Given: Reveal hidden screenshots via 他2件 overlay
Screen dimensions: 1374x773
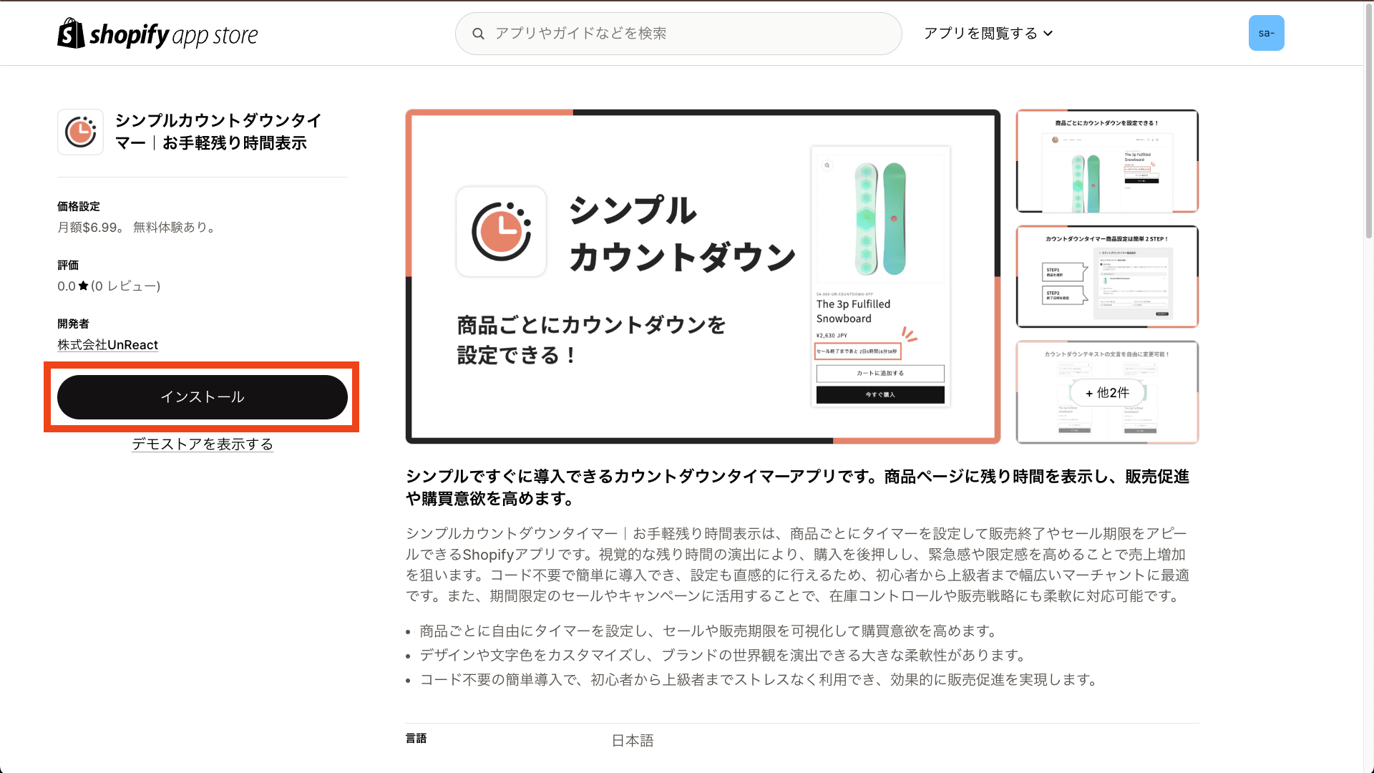Looking at the screenshot, I should tap(1107, 392).
